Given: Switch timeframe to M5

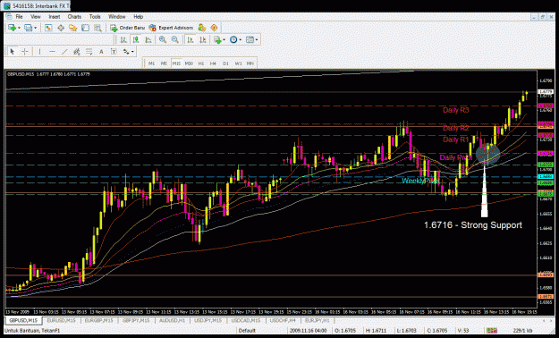Looking at the screenshot, I should [x=164, y=63].
